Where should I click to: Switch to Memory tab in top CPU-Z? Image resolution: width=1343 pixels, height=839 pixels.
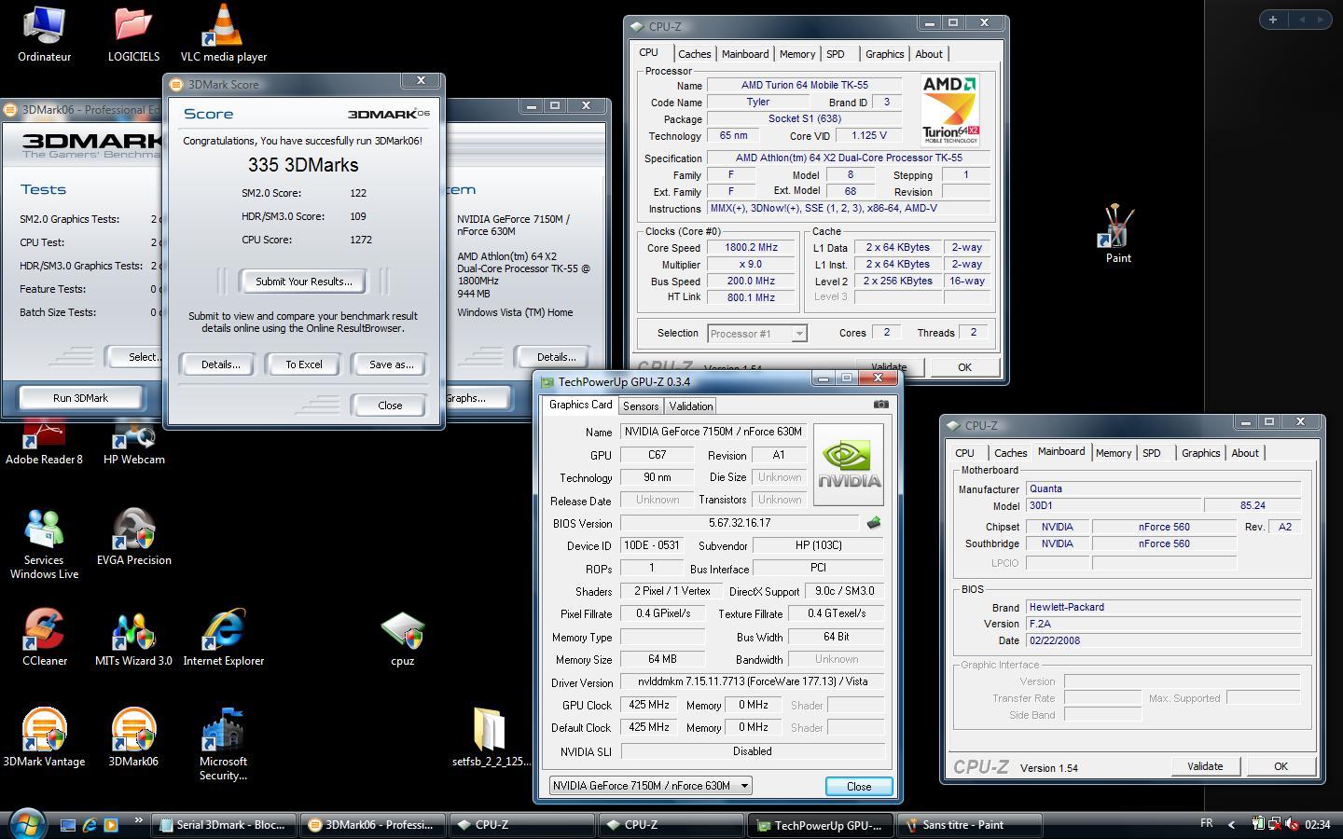click(x=797, y=54)
